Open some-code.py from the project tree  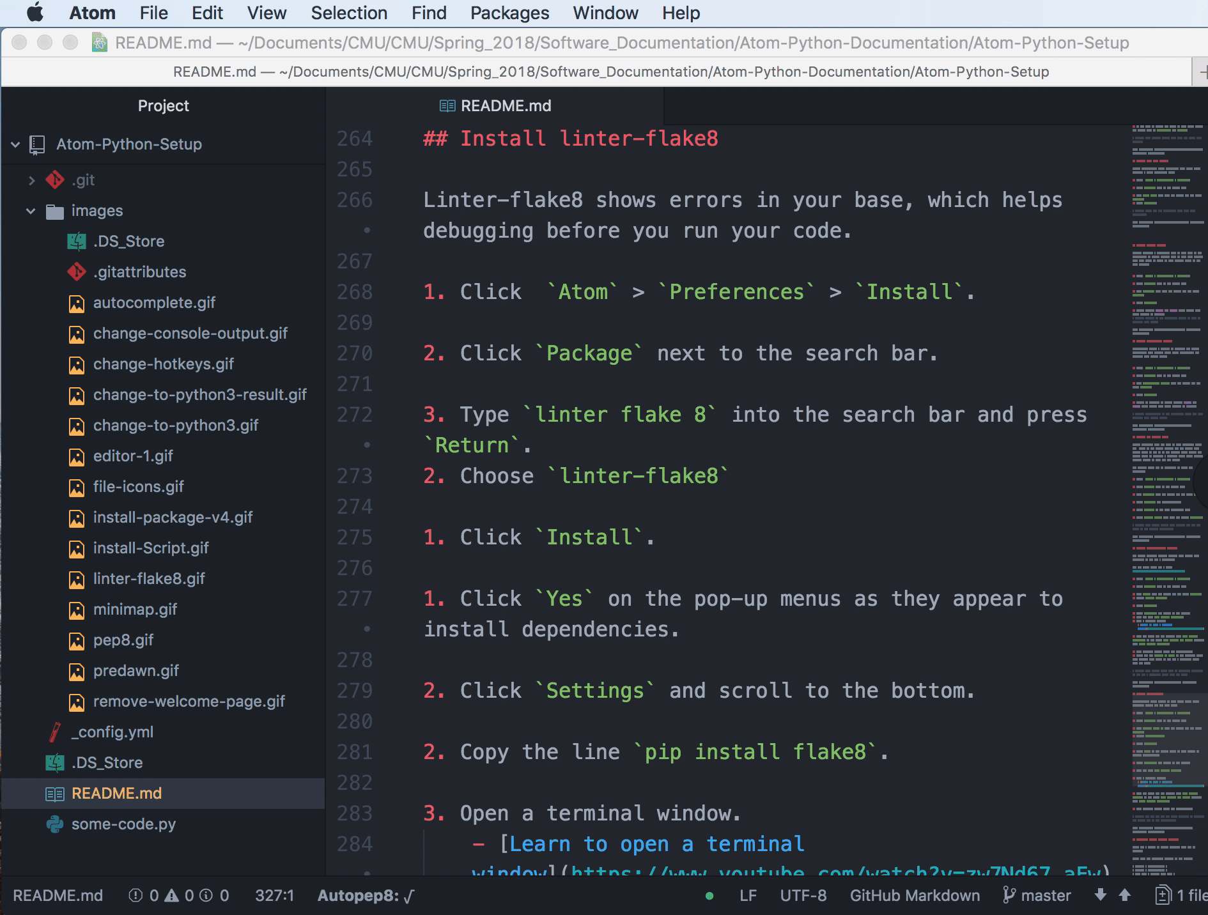pyautogui.click(x=123, y=824)
